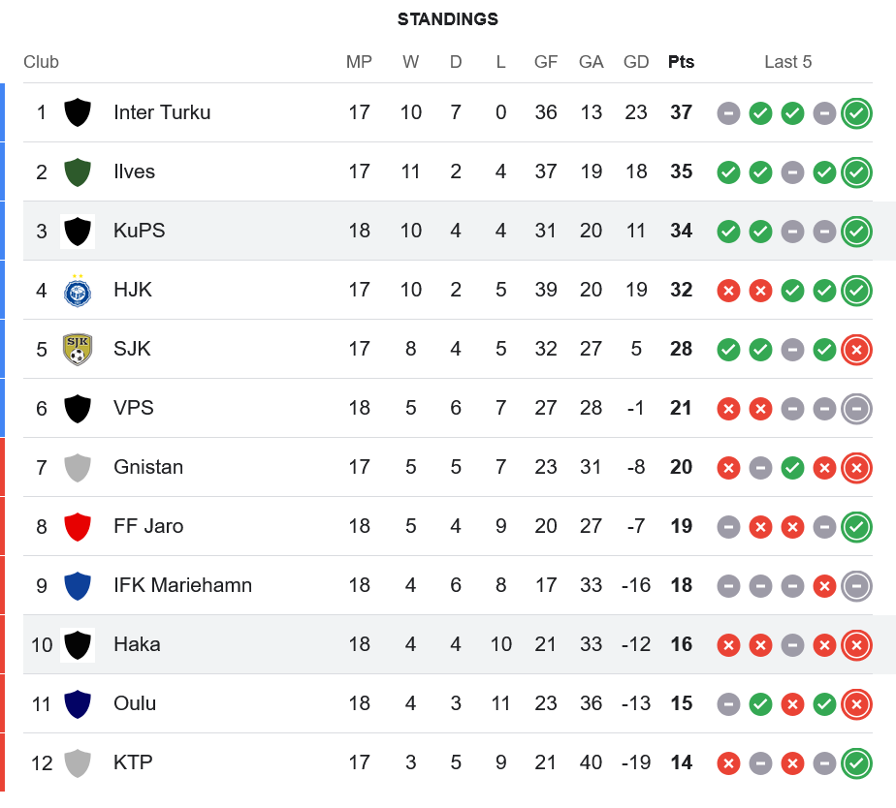Viewport: 896px width, 808px height.
Task: Click the Last 5 column header
Action: point(787,62)
